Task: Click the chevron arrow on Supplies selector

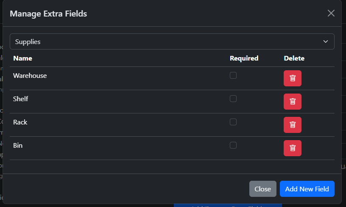Action: click(326, 41)
